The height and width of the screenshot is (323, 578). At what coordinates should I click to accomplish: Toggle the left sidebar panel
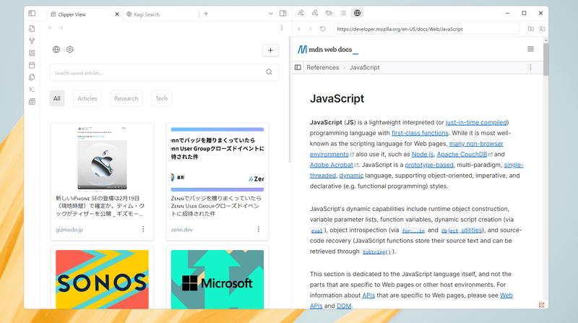[x=32, y=13]
